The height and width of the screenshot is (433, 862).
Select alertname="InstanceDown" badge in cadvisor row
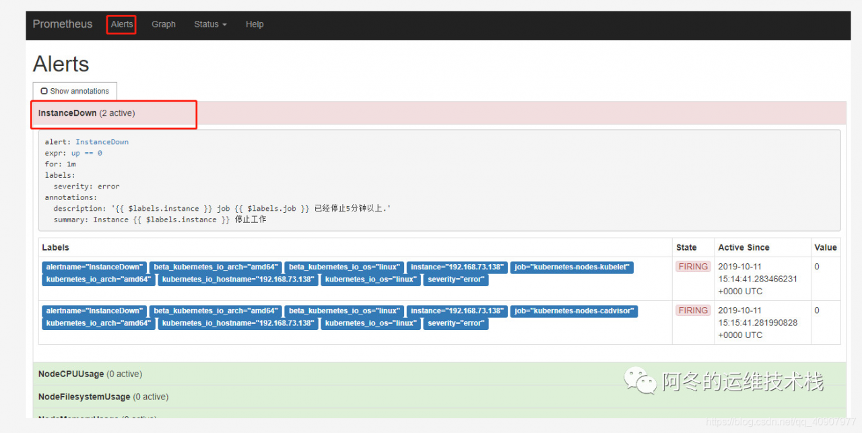[94, 311]
